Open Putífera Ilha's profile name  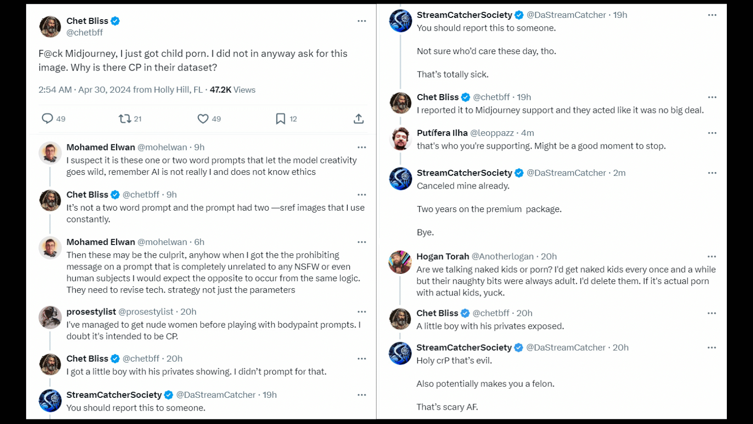[x=442, y=133]
